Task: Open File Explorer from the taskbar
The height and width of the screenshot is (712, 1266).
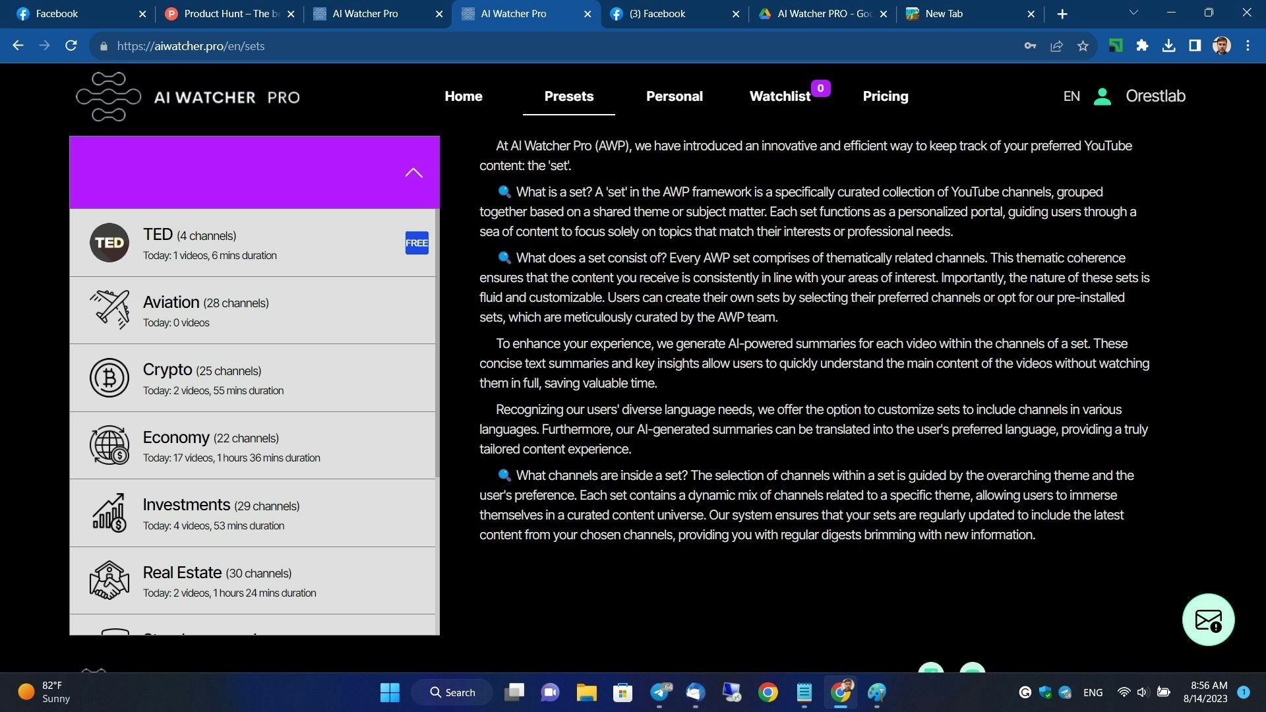Action: click(586, 692)
